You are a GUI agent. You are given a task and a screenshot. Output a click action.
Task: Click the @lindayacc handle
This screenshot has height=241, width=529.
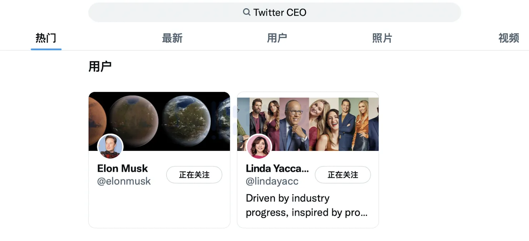click(272, 181)
